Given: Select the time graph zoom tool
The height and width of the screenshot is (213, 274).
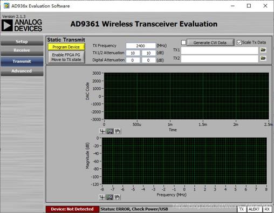Looking at the screenshot, I should [110, 131].
